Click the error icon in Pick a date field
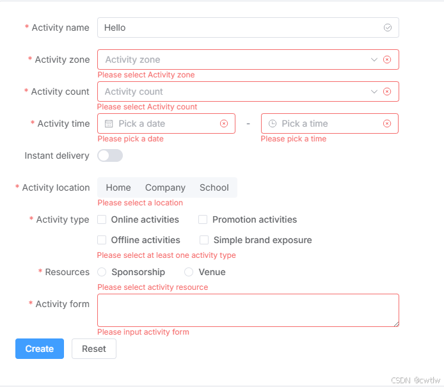The width and height of the screenshot is (444, 389). (x=224, y=123)
